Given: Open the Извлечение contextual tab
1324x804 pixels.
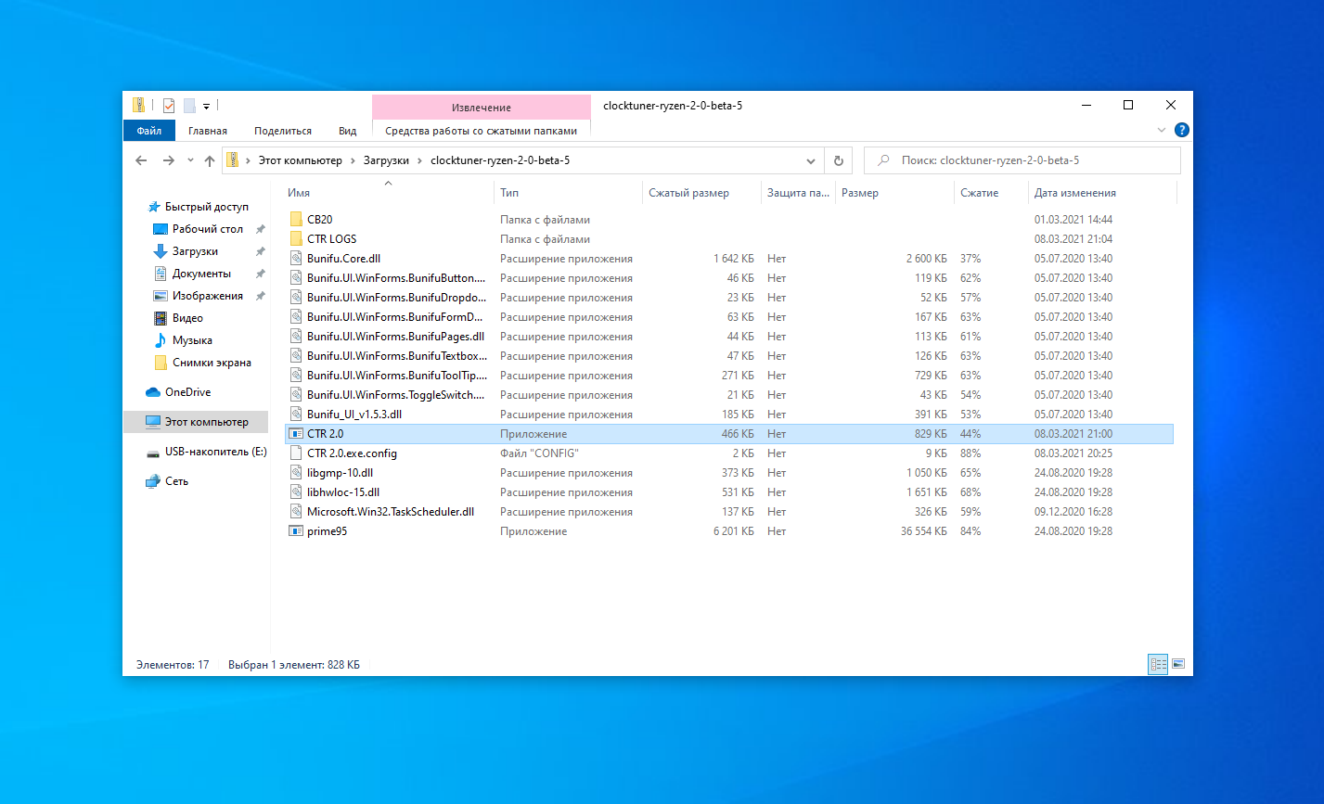Looking at the screenshot, I should coord(482,108).
